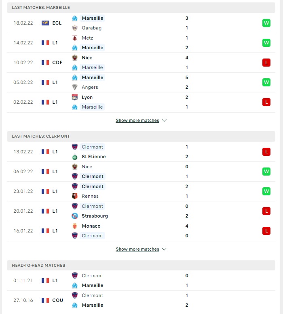The image size is (283, 314).
Task: Click the St Etienne club crest icon
Action: (x=75, y=157)
